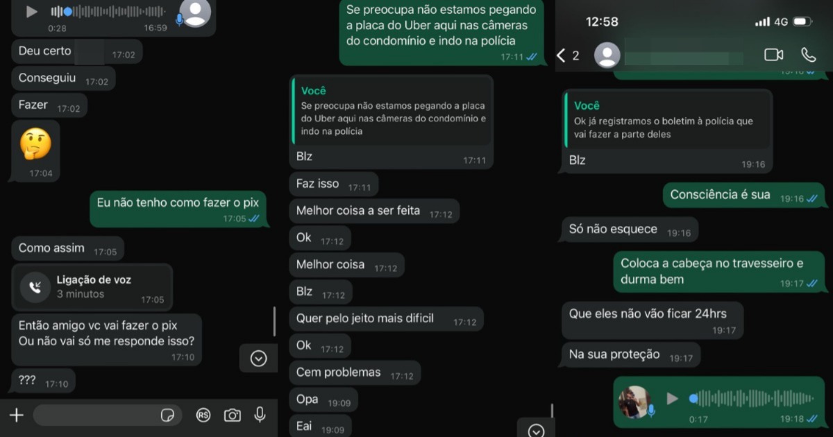This screenshot has height=437, width=833.
Task: Start a voice call with phone icon
Action: (808, 55)
